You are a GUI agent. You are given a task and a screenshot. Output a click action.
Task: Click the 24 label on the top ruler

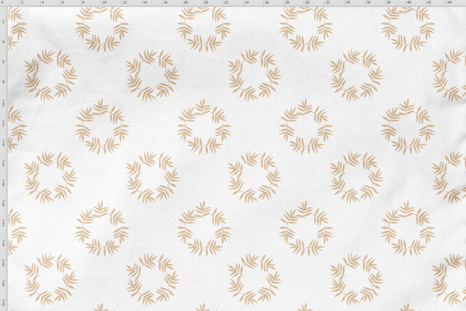click(x=247, y=2)
